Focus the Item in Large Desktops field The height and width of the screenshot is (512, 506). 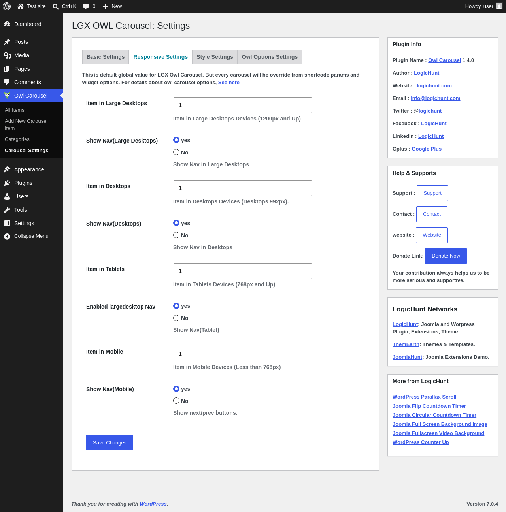coord(243,105)
